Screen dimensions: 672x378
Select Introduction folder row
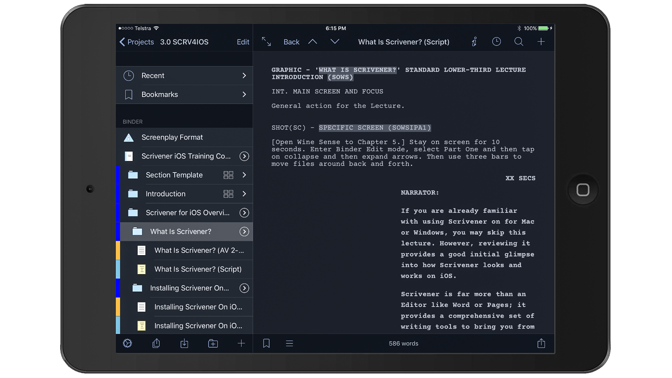(x=184, y=194)
